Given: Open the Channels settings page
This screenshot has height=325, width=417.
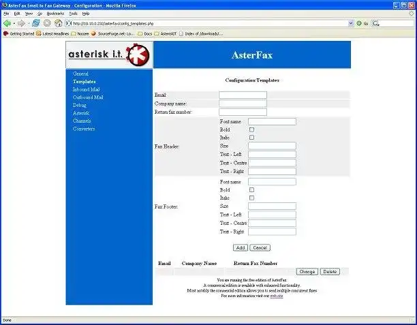Looking at the screenshot, I should pyautogui.click(x=82, y=121).
